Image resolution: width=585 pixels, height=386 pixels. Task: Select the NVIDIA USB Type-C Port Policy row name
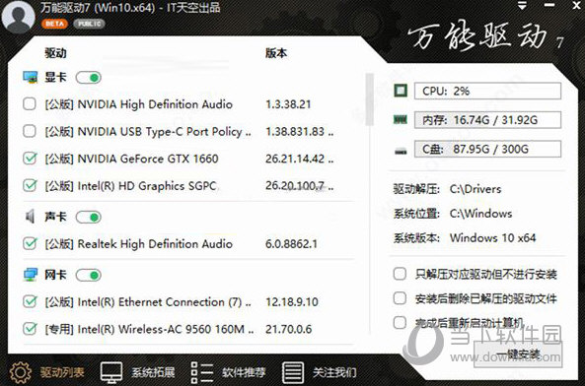(148, 131)
